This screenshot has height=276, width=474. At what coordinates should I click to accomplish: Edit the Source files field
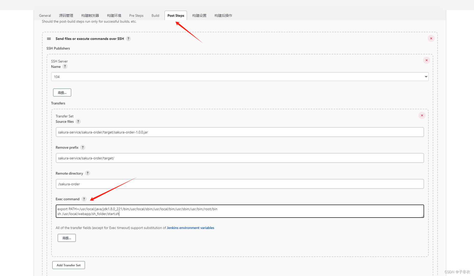pyautogui.click(x=240, y=132)
